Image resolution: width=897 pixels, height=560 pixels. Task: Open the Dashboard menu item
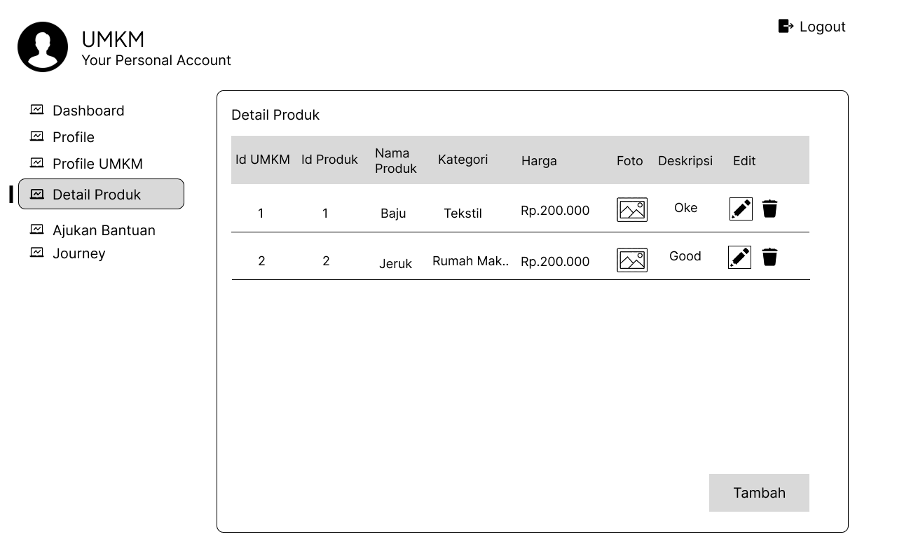click(x=88, y=111)
